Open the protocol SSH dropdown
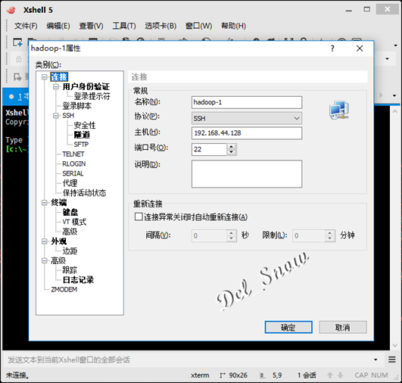The image size is (402, 383). click(247, 118)
